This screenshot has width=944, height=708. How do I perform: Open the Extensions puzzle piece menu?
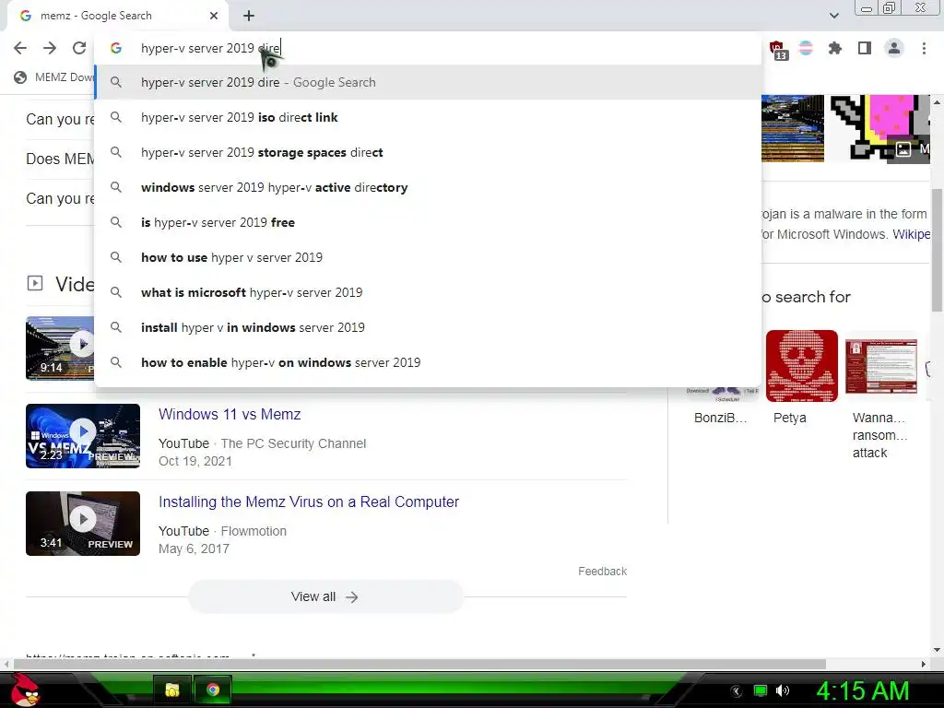[835, 48]
